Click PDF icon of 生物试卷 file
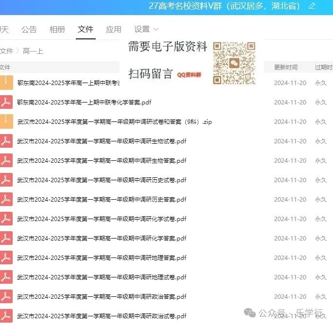The width and height of the screenshot is (333, 326). point(6,141)
